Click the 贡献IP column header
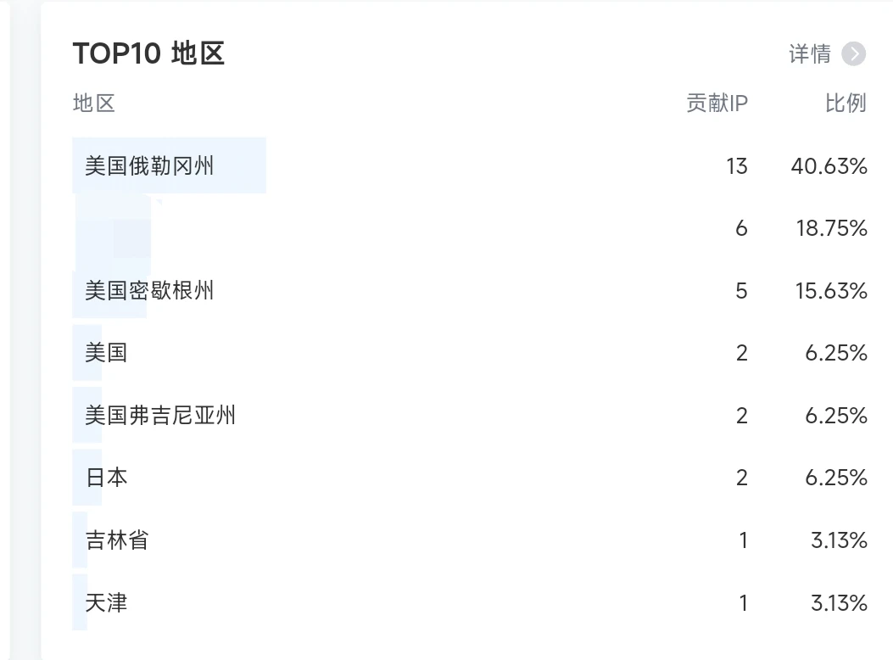893x660 pixels. point(717,103)
